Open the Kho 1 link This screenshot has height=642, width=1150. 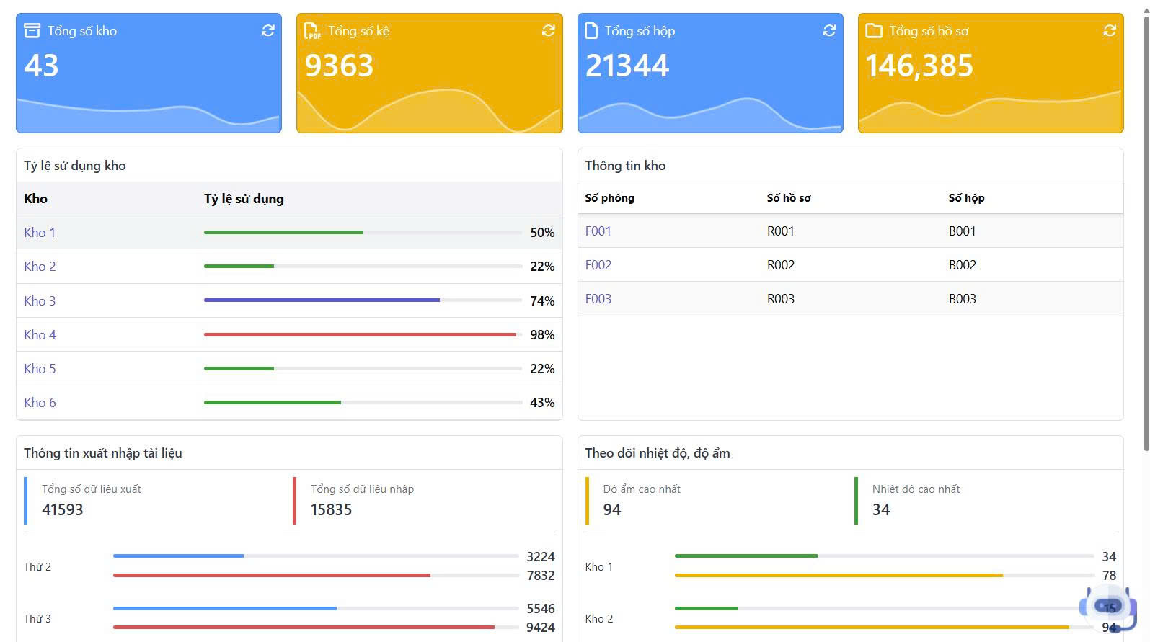(40, 233)
